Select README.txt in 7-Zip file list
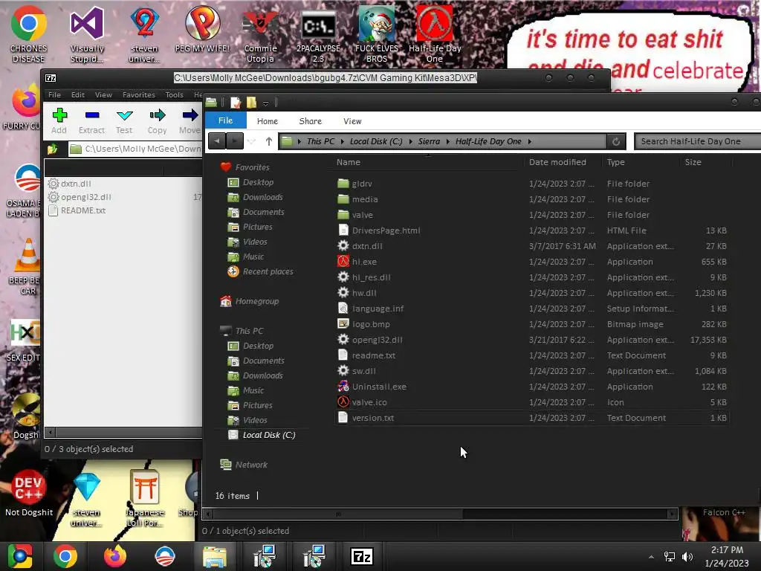This screenshot has height=571, width=761. (83, 210)
